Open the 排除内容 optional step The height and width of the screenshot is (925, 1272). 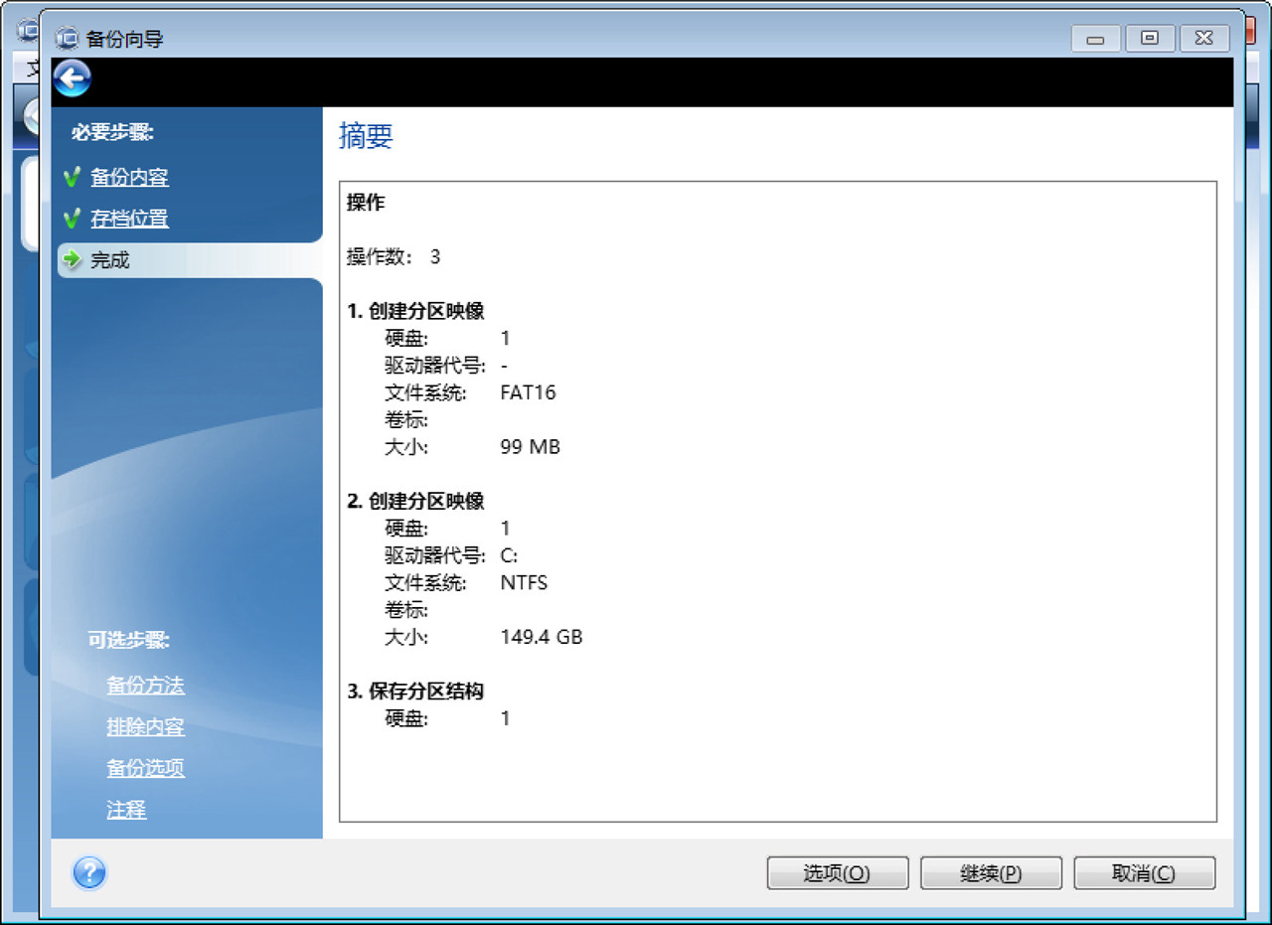[146, 726]
